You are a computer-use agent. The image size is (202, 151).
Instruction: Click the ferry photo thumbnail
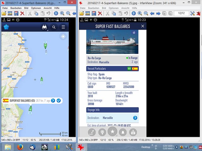112,42
